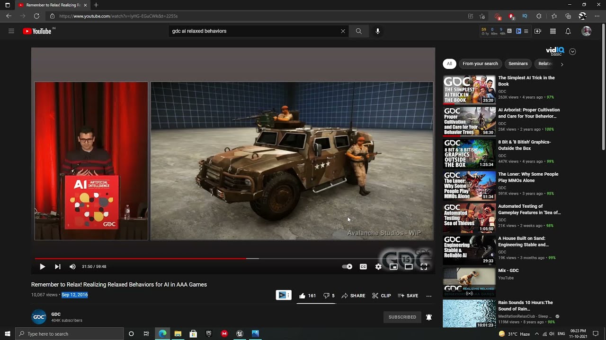This screenshot has height=340, width=606.
Task: Switch to miniplayer view
Action: (x=393, y=267)
